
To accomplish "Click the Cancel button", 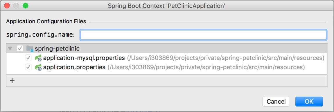I will 276,102.
